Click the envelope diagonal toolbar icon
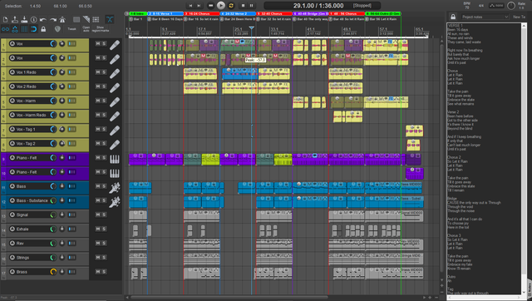Image resolution: width=532 pixels, height=301 pixels. coord(86,20)
